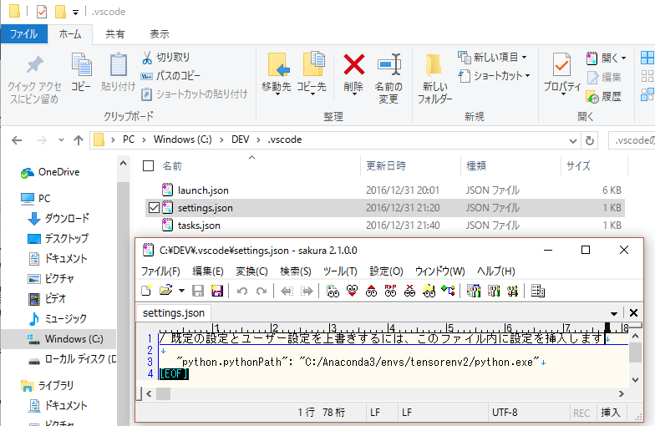Click the New file icon in sakura toolbar
The width and height of the screenshot is (655, 426).
click(147, 291)
